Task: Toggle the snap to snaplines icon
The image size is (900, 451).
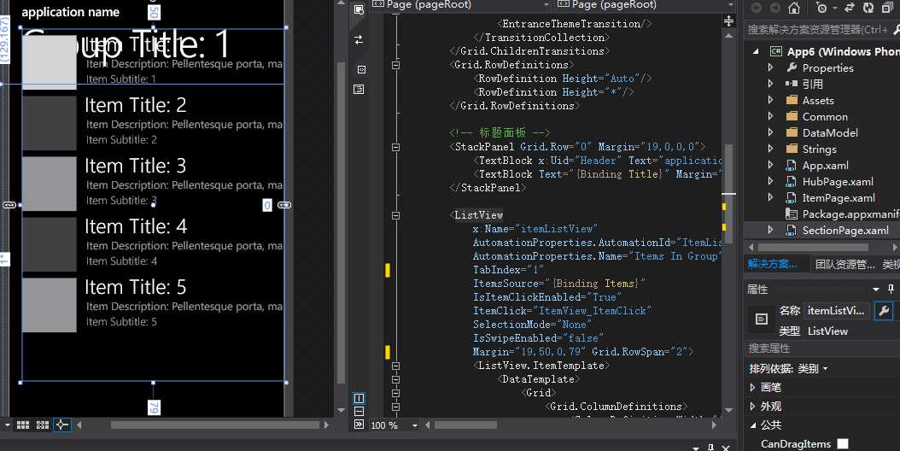Action: 62,425
